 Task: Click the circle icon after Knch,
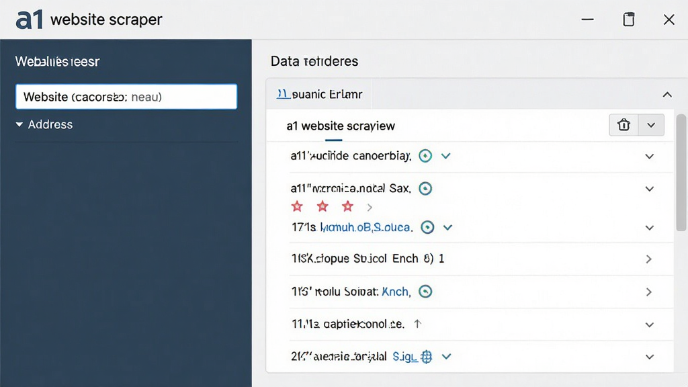tap(425, 292)
